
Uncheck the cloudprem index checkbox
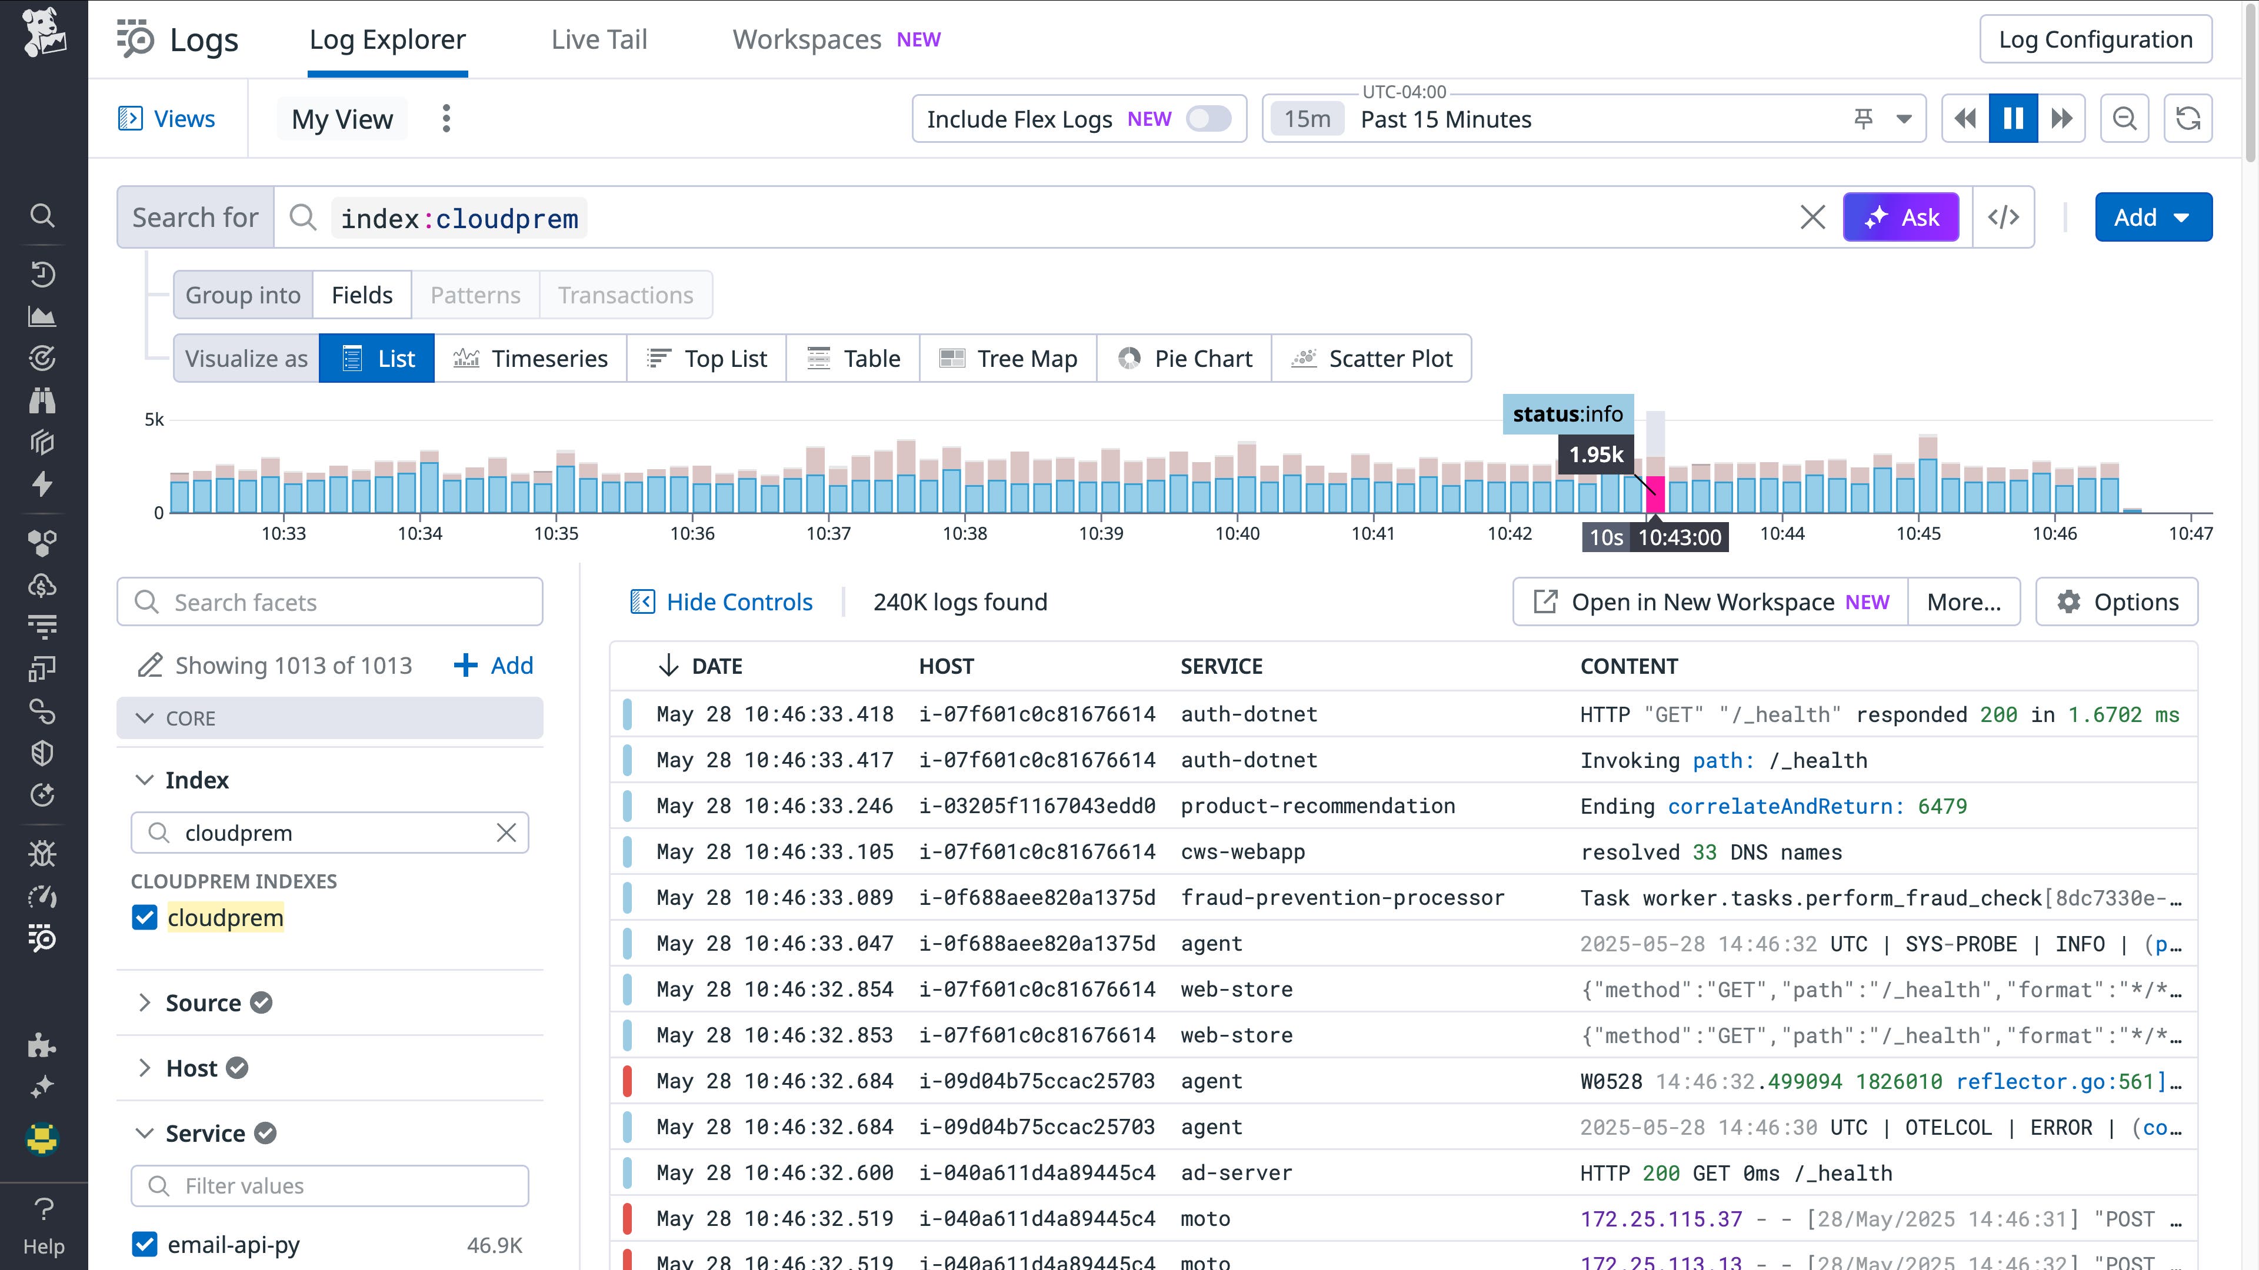145,918
